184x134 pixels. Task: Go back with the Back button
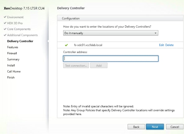coord(136,127)
